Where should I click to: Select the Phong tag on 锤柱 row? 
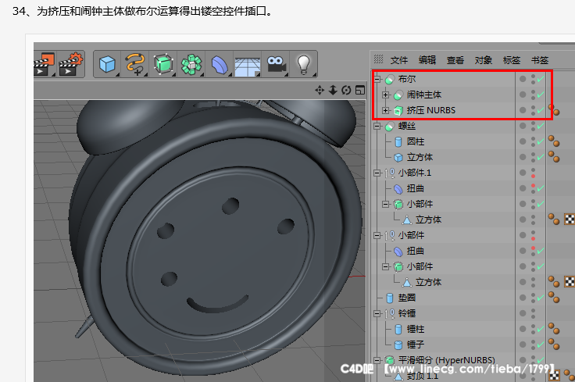pos(554,328)
